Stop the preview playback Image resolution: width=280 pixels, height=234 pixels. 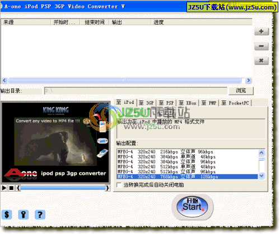(x=11, y=188)
